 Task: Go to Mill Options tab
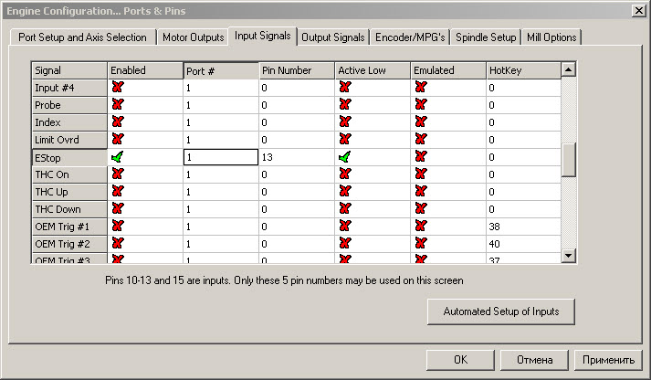(x=551, y=37)
